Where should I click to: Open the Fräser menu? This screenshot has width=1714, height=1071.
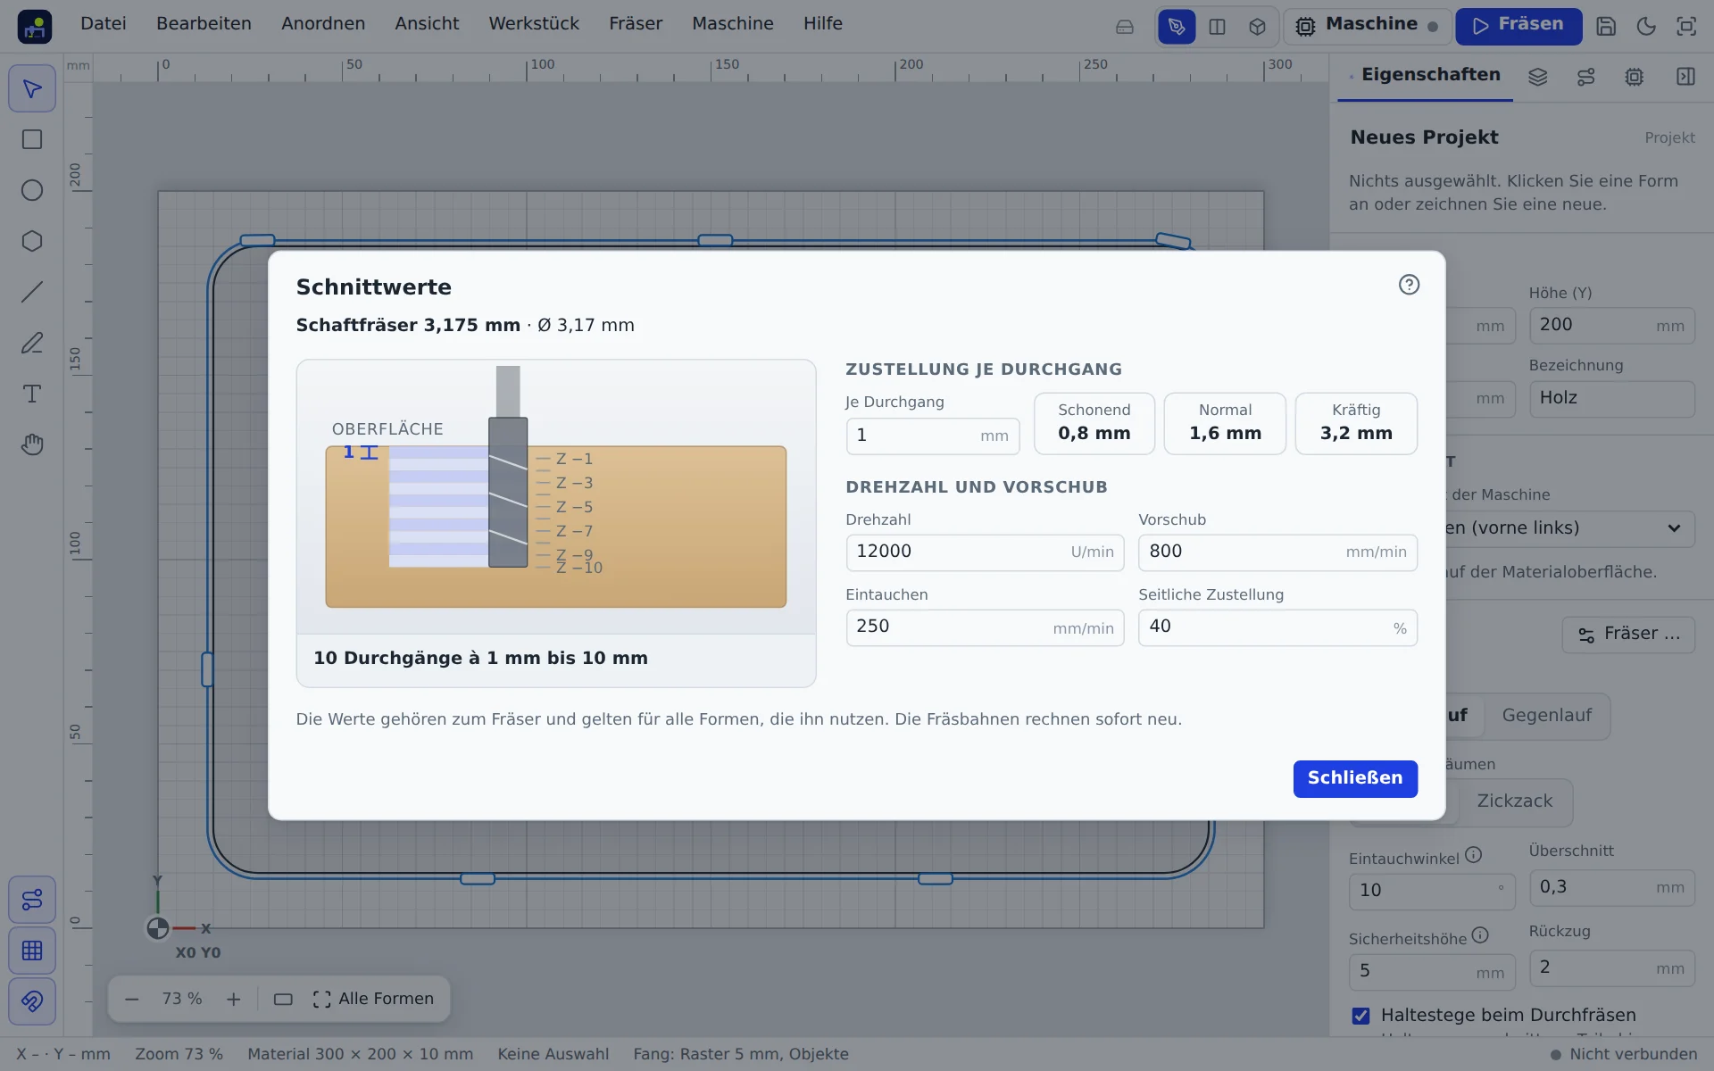[x=636, y=24]
